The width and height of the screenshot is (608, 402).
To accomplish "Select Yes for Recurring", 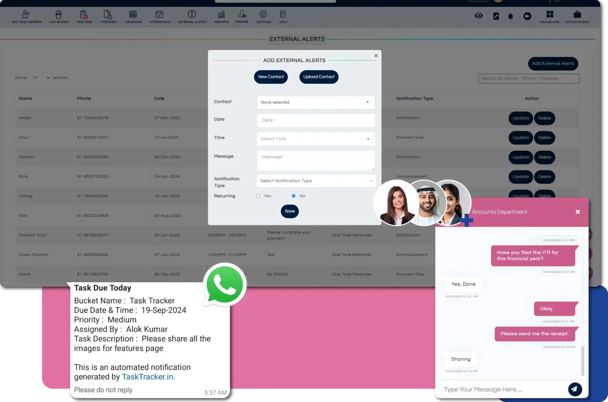I will click(258, 196).
